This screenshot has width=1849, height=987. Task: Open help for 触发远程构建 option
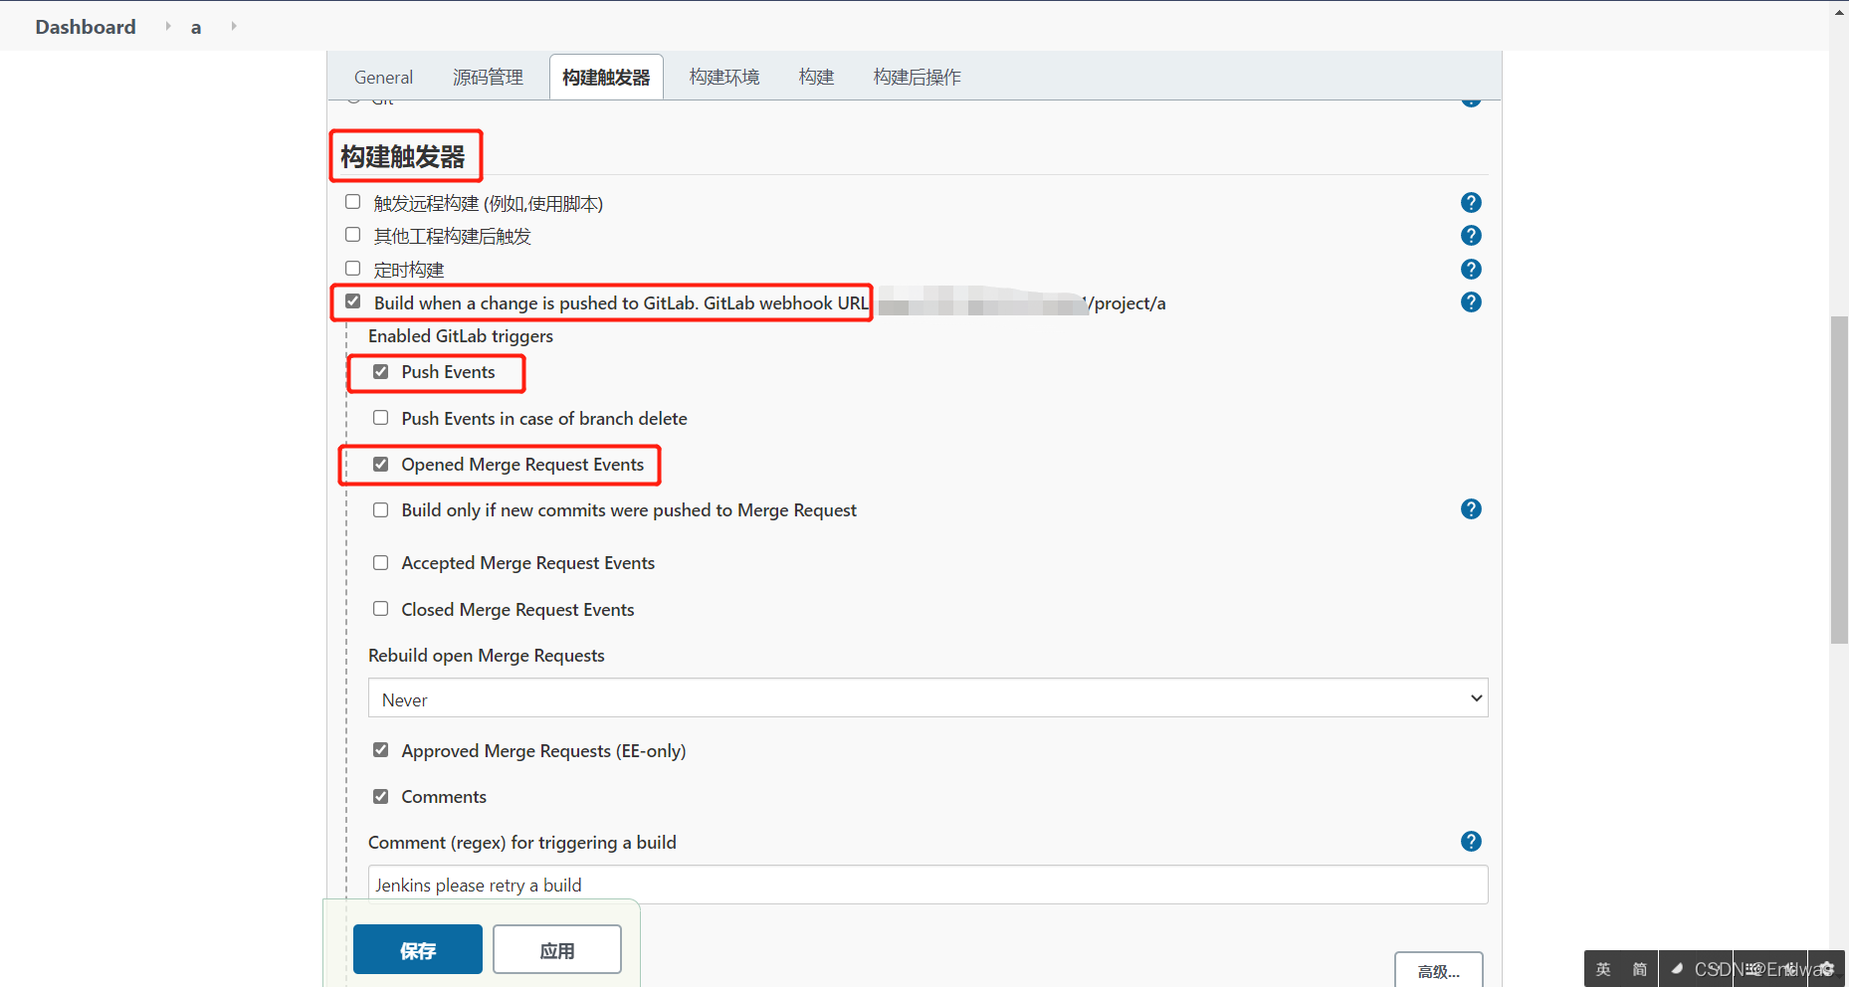pos(1471,203)
